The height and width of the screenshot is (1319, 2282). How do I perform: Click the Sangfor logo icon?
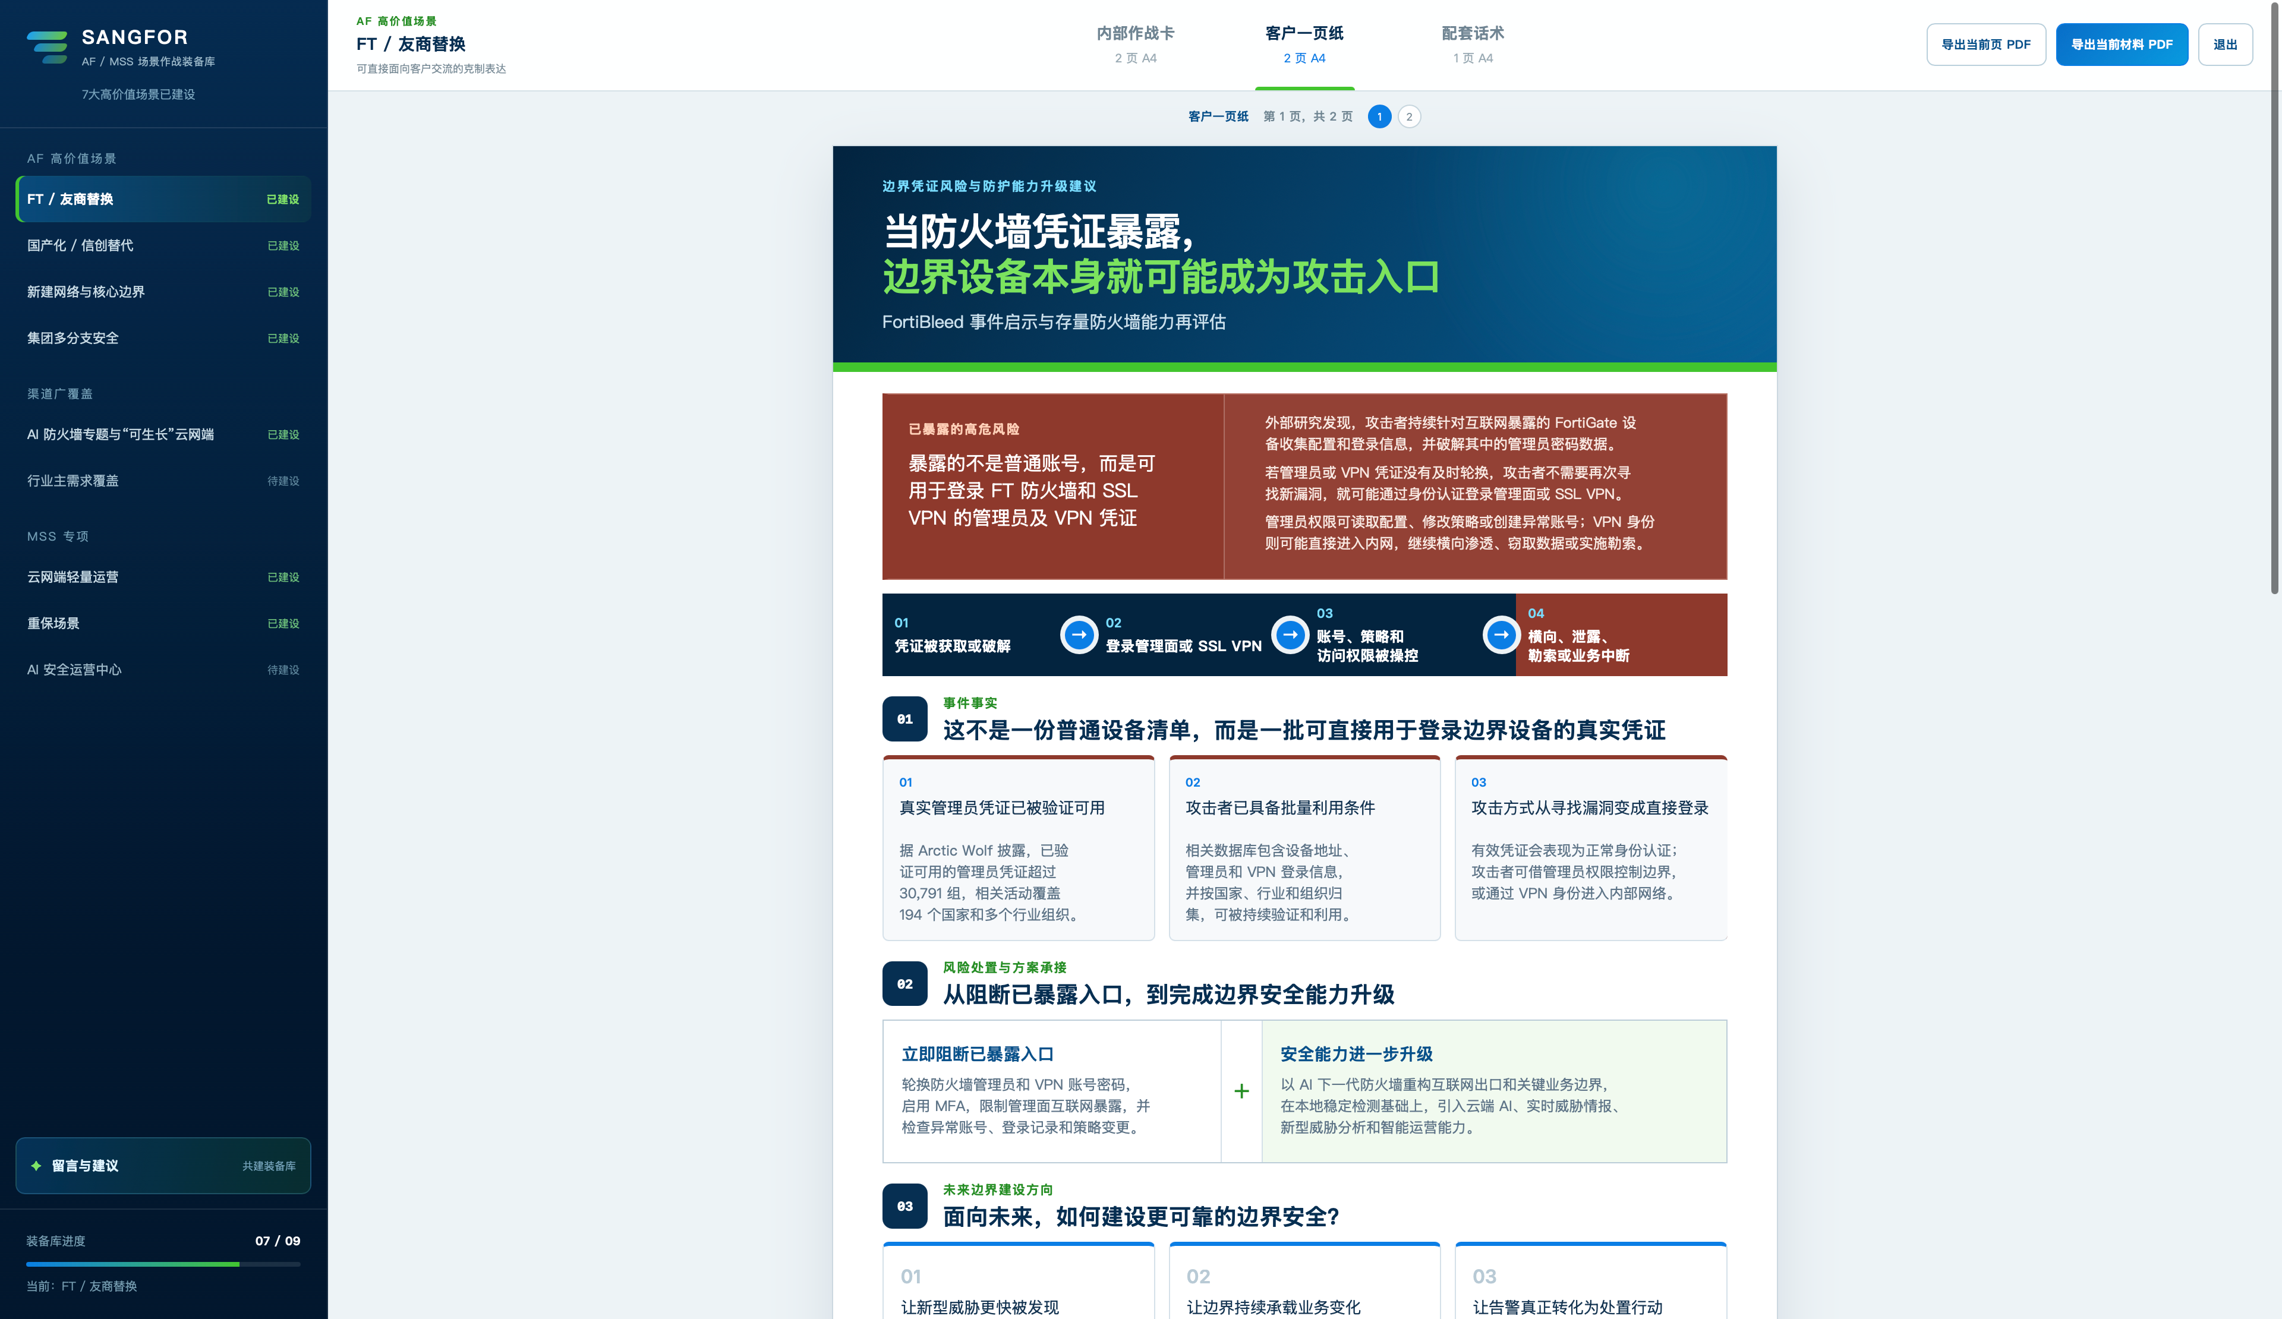(47, 47)
